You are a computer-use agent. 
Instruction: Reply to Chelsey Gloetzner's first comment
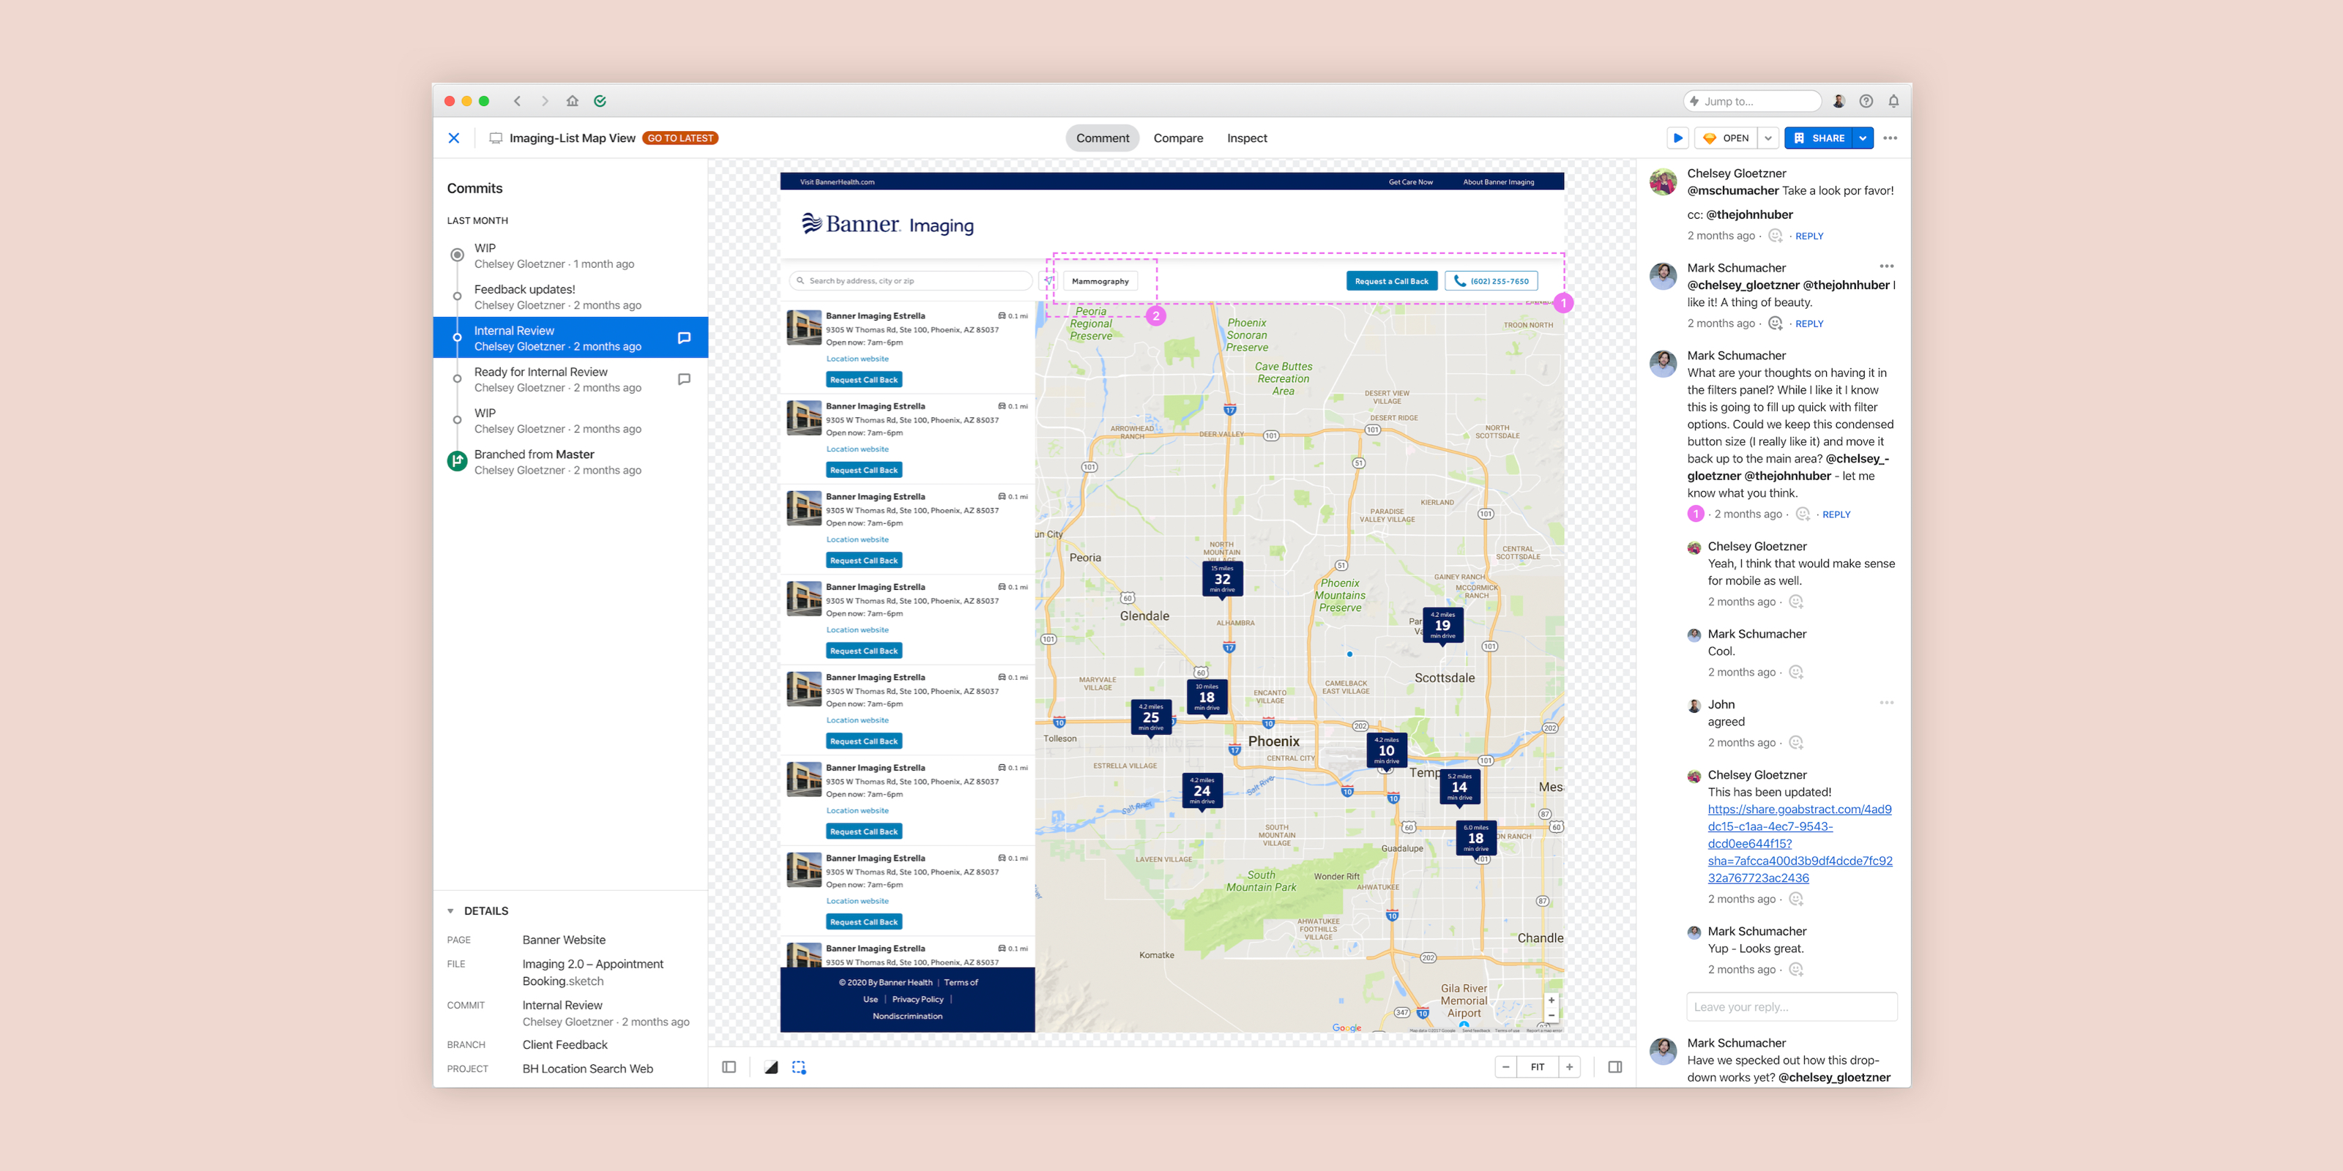click(1809, 236)
